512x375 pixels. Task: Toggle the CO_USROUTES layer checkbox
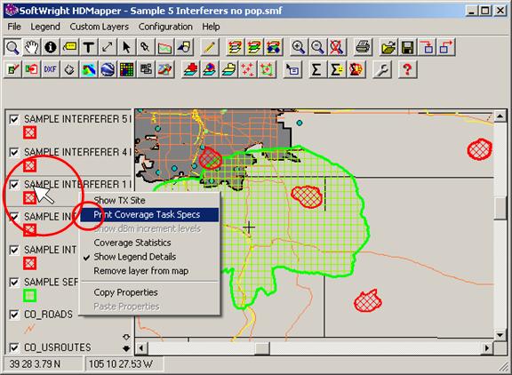(x=14, y=347)
